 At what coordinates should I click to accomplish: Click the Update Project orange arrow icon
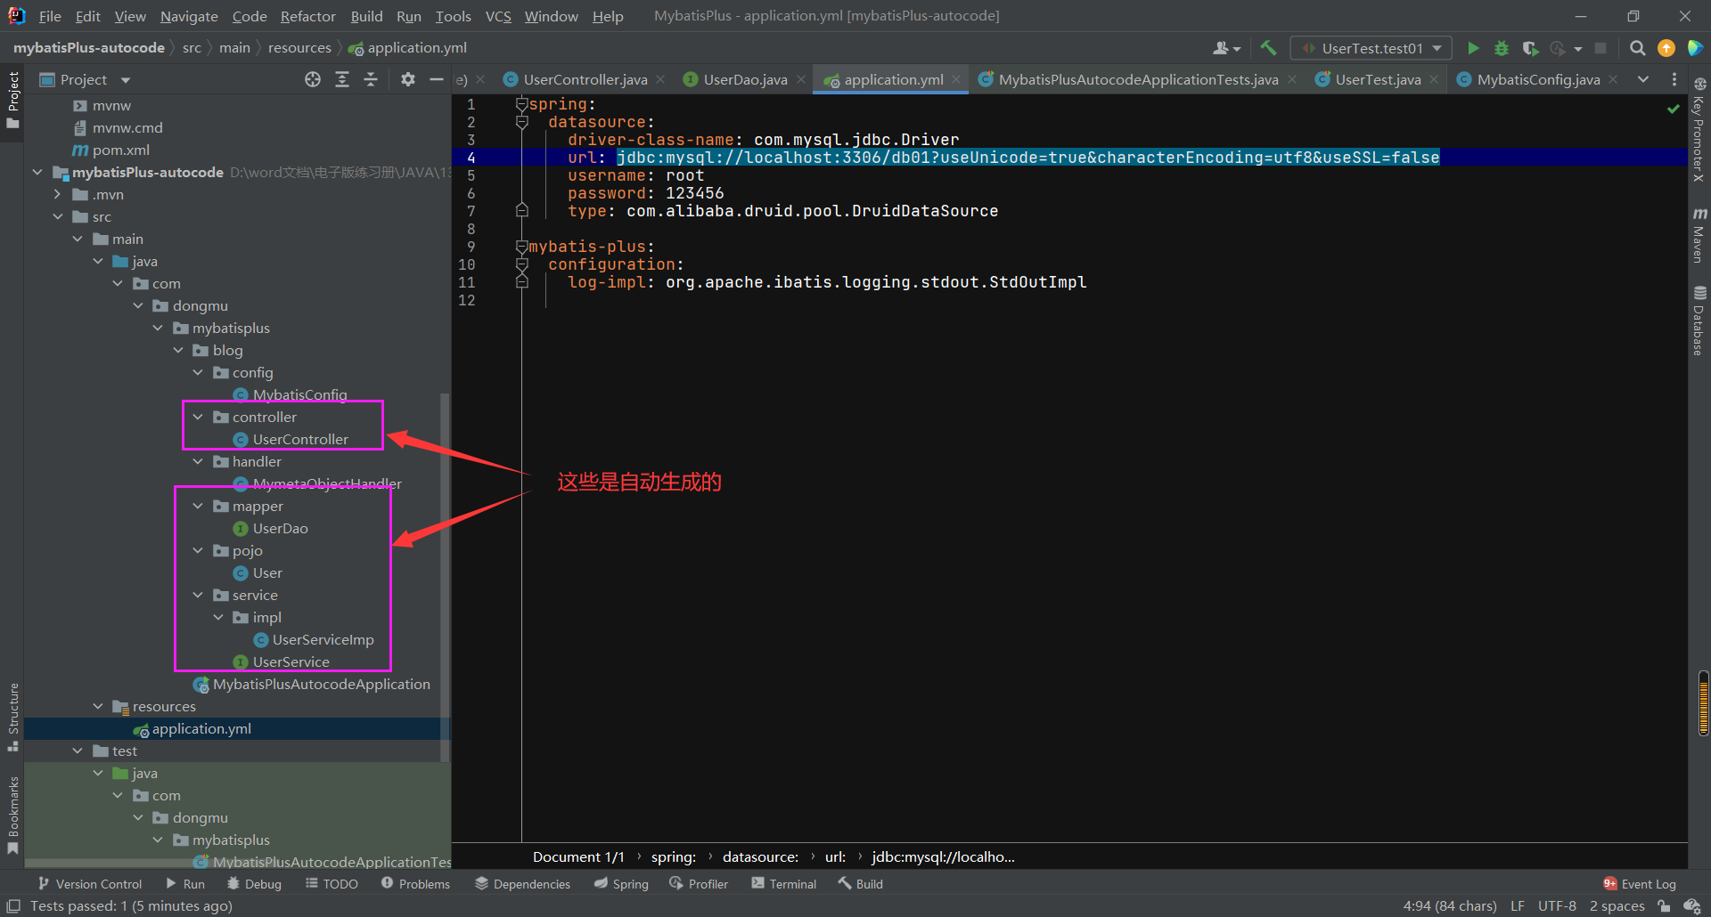1666,47
